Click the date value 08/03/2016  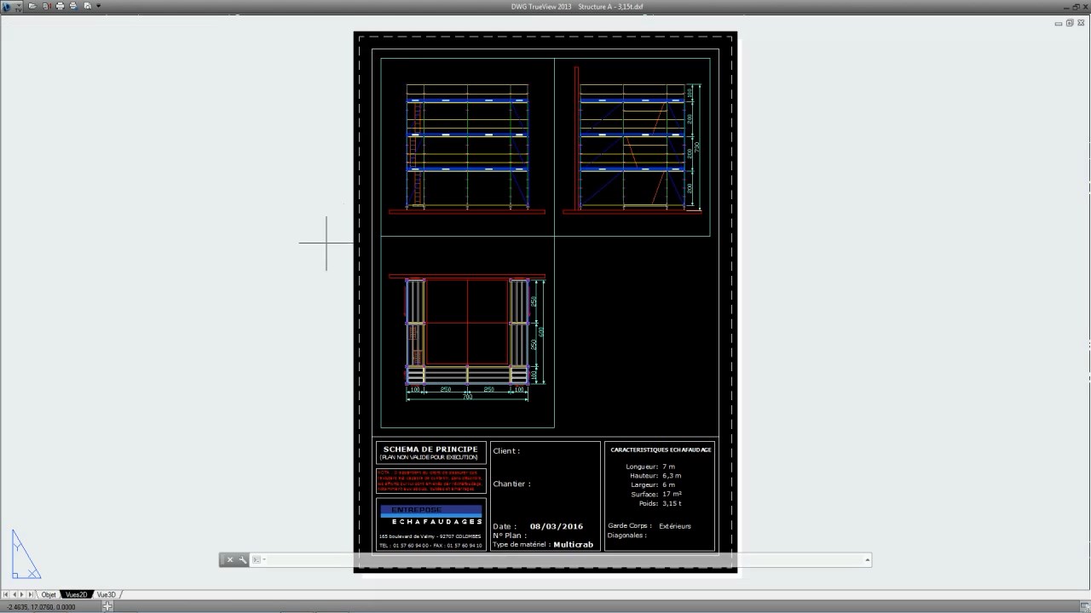[x=557, y=526]
